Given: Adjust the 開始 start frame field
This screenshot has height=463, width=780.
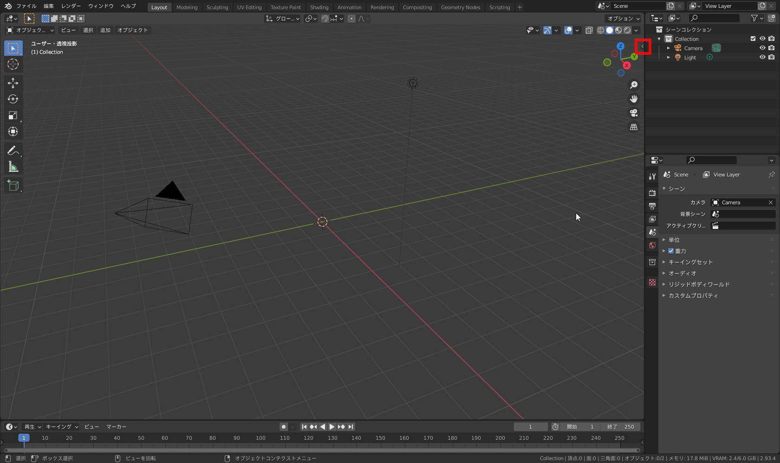Looking at the screenshot, I should 580,427.
